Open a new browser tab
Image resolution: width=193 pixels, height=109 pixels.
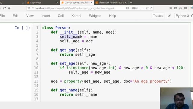(x=131, y=2)
